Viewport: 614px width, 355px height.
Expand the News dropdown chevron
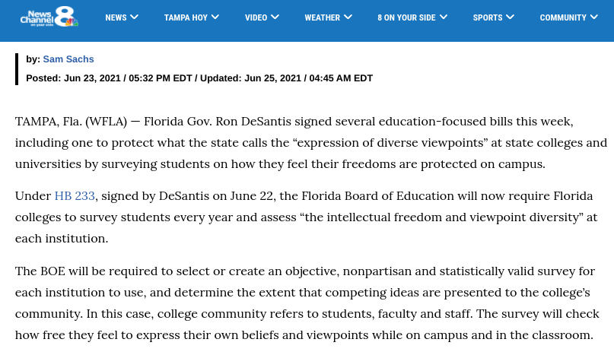pyautogui.click(x=135, y=17)
